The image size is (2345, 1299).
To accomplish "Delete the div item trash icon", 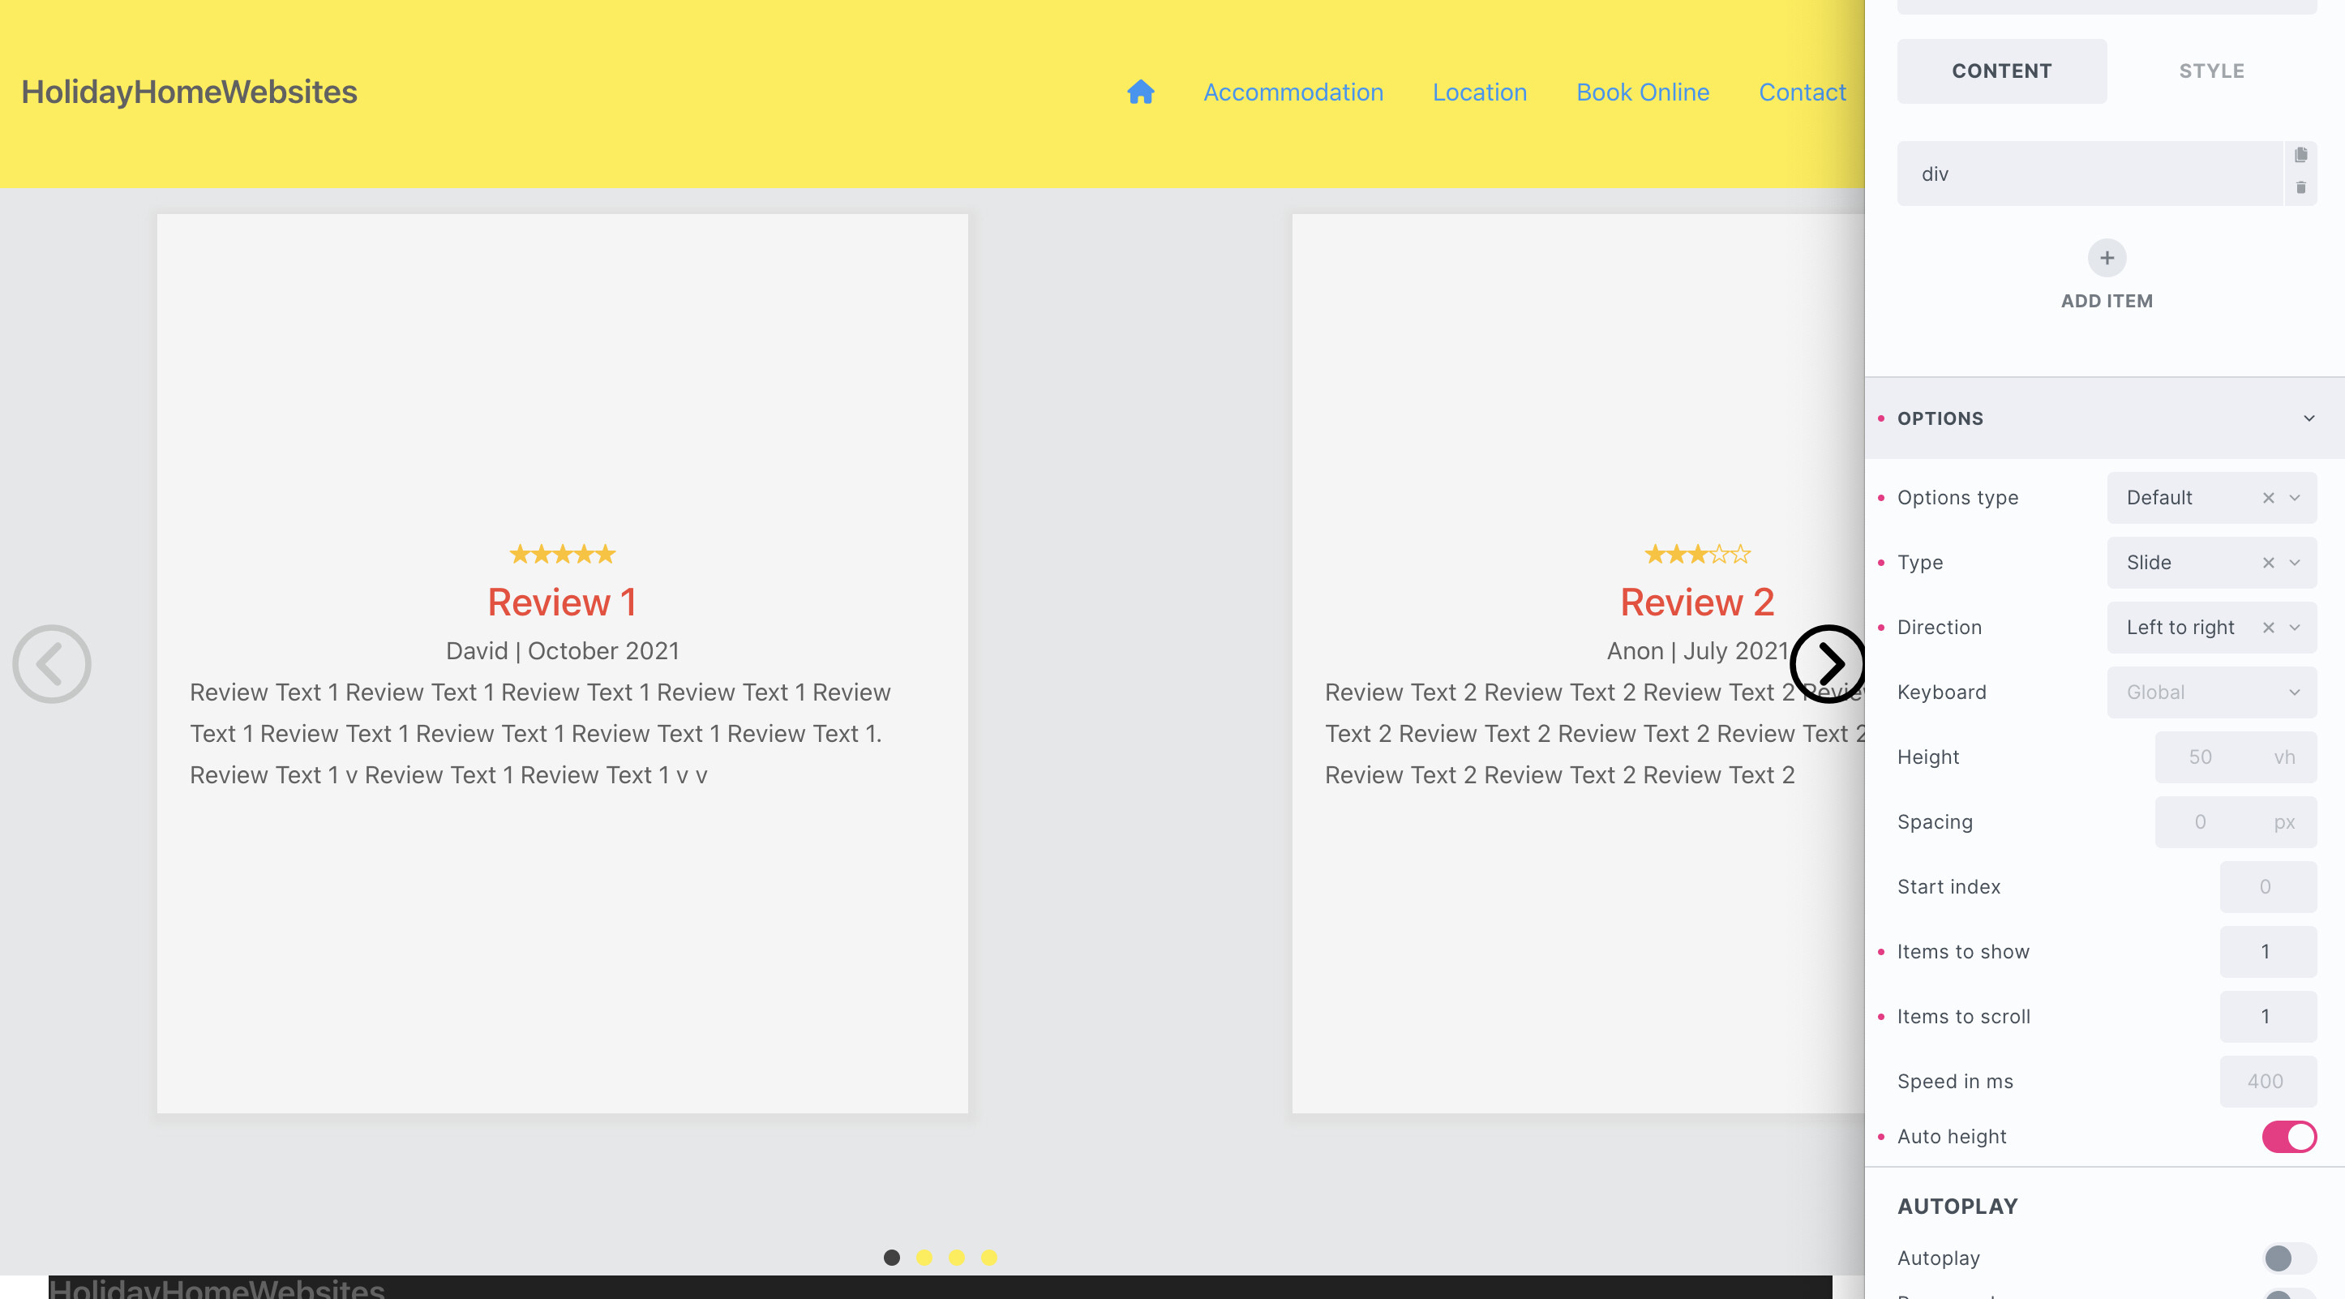I will [2300, 187].
